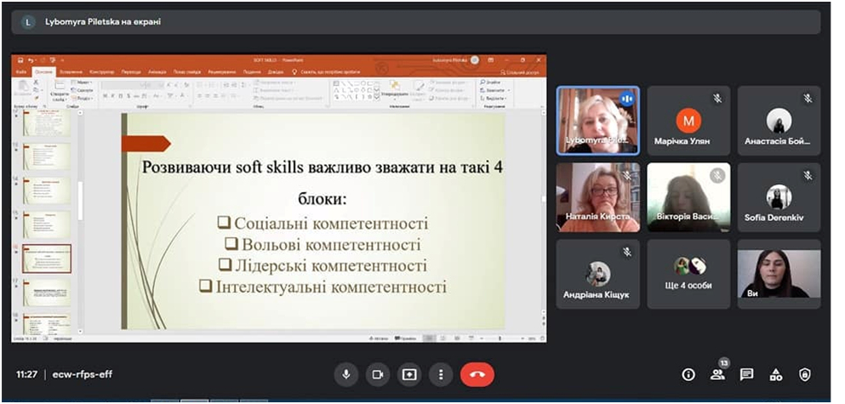
Task: Click the Sofia Derenkiv participant tile
Action: [778, 197]
